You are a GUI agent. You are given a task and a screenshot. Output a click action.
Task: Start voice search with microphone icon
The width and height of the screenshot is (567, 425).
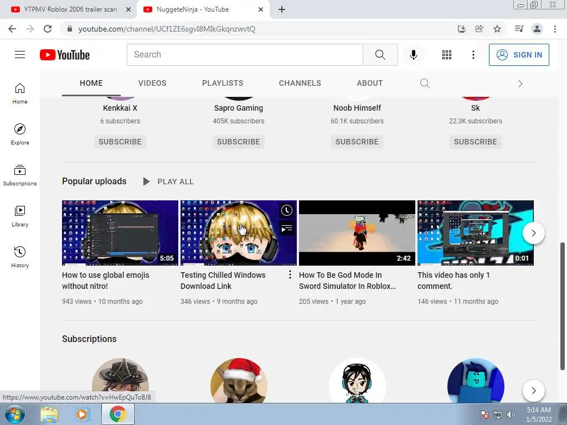tap(413, 55)
